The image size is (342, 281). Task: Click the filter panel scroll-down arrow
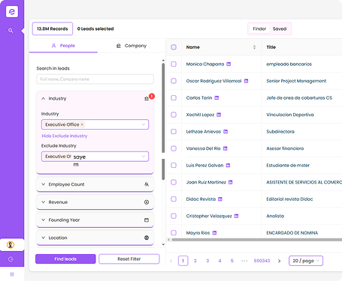pos(163,244)
